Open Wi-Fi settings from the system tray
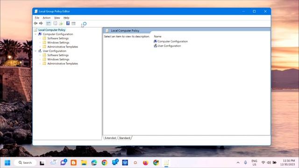Screen dimensions: 299x168 click(263, 162)
